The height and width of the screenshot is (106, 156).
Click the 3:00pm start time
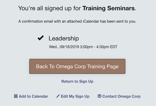click(86, 47)
